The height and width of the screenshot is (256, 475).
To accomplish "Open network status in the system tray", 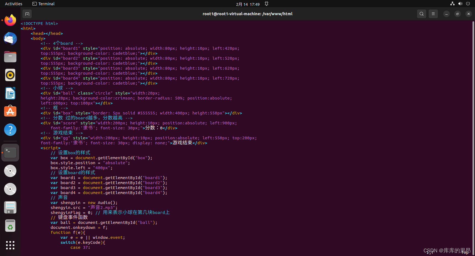I will (x=452, y=4).
